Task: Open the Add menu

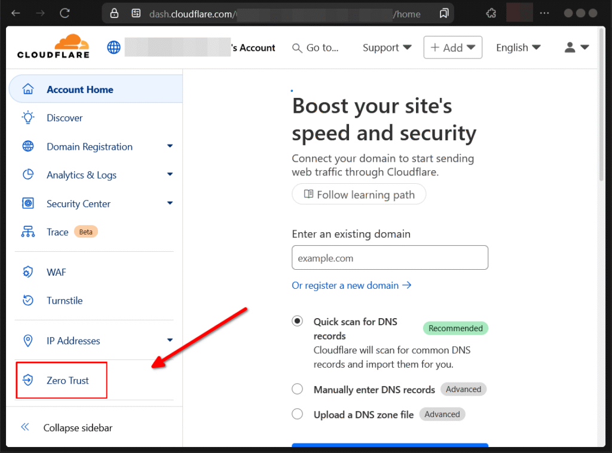Action: point(452,47)
